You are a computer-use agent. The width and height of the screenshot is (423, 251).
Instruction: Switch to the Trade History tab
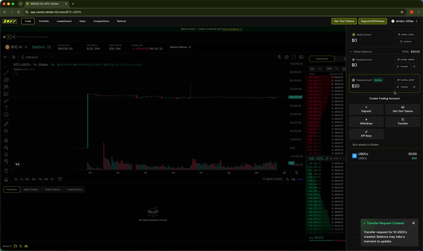click(75, 189)
